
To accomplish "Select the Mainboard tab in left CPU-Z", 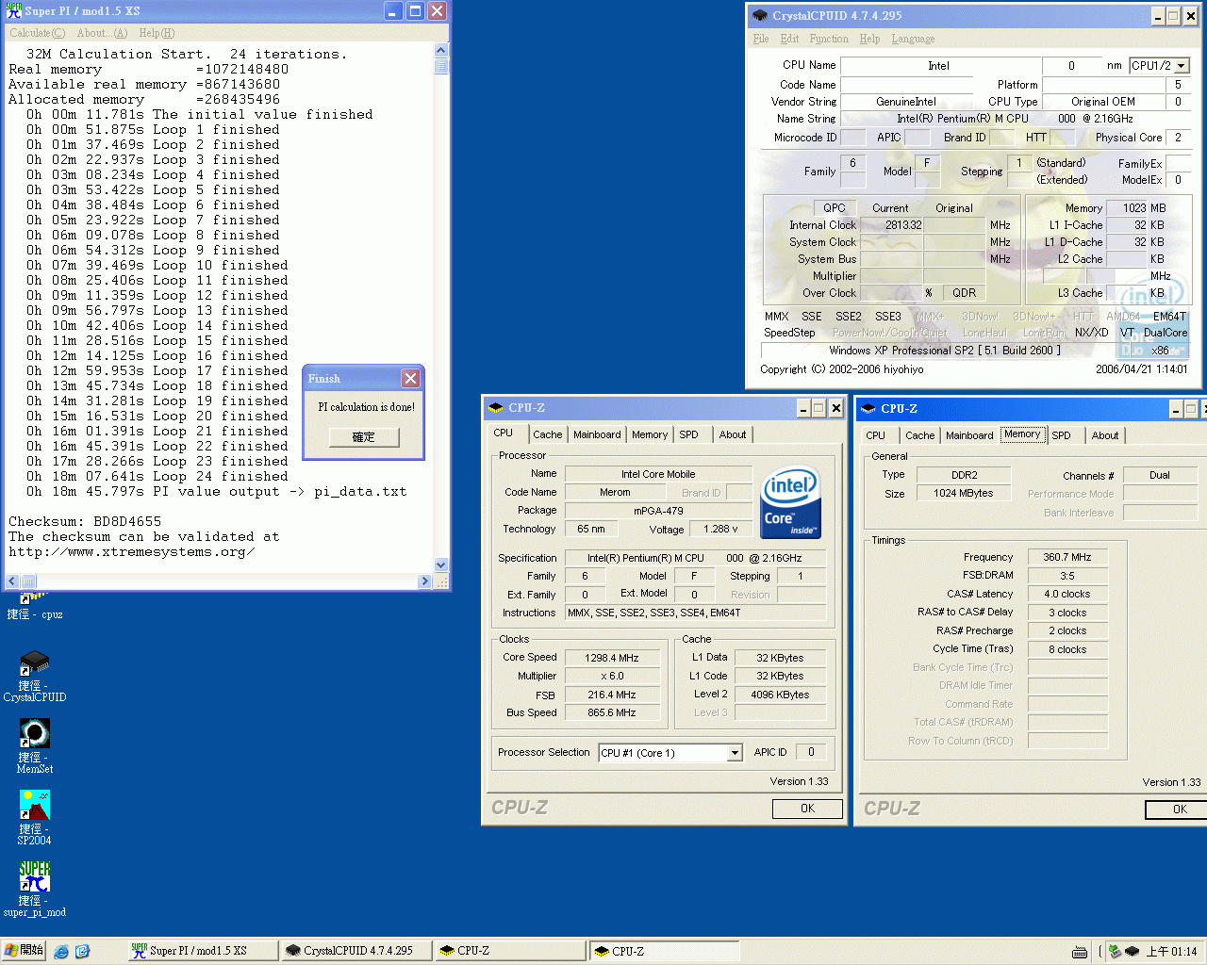I will click(x=597, y=434).
